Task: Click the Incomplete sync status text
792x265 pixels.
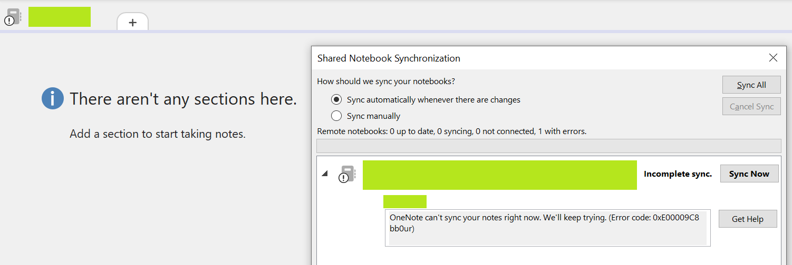Action: coord(678,174)
